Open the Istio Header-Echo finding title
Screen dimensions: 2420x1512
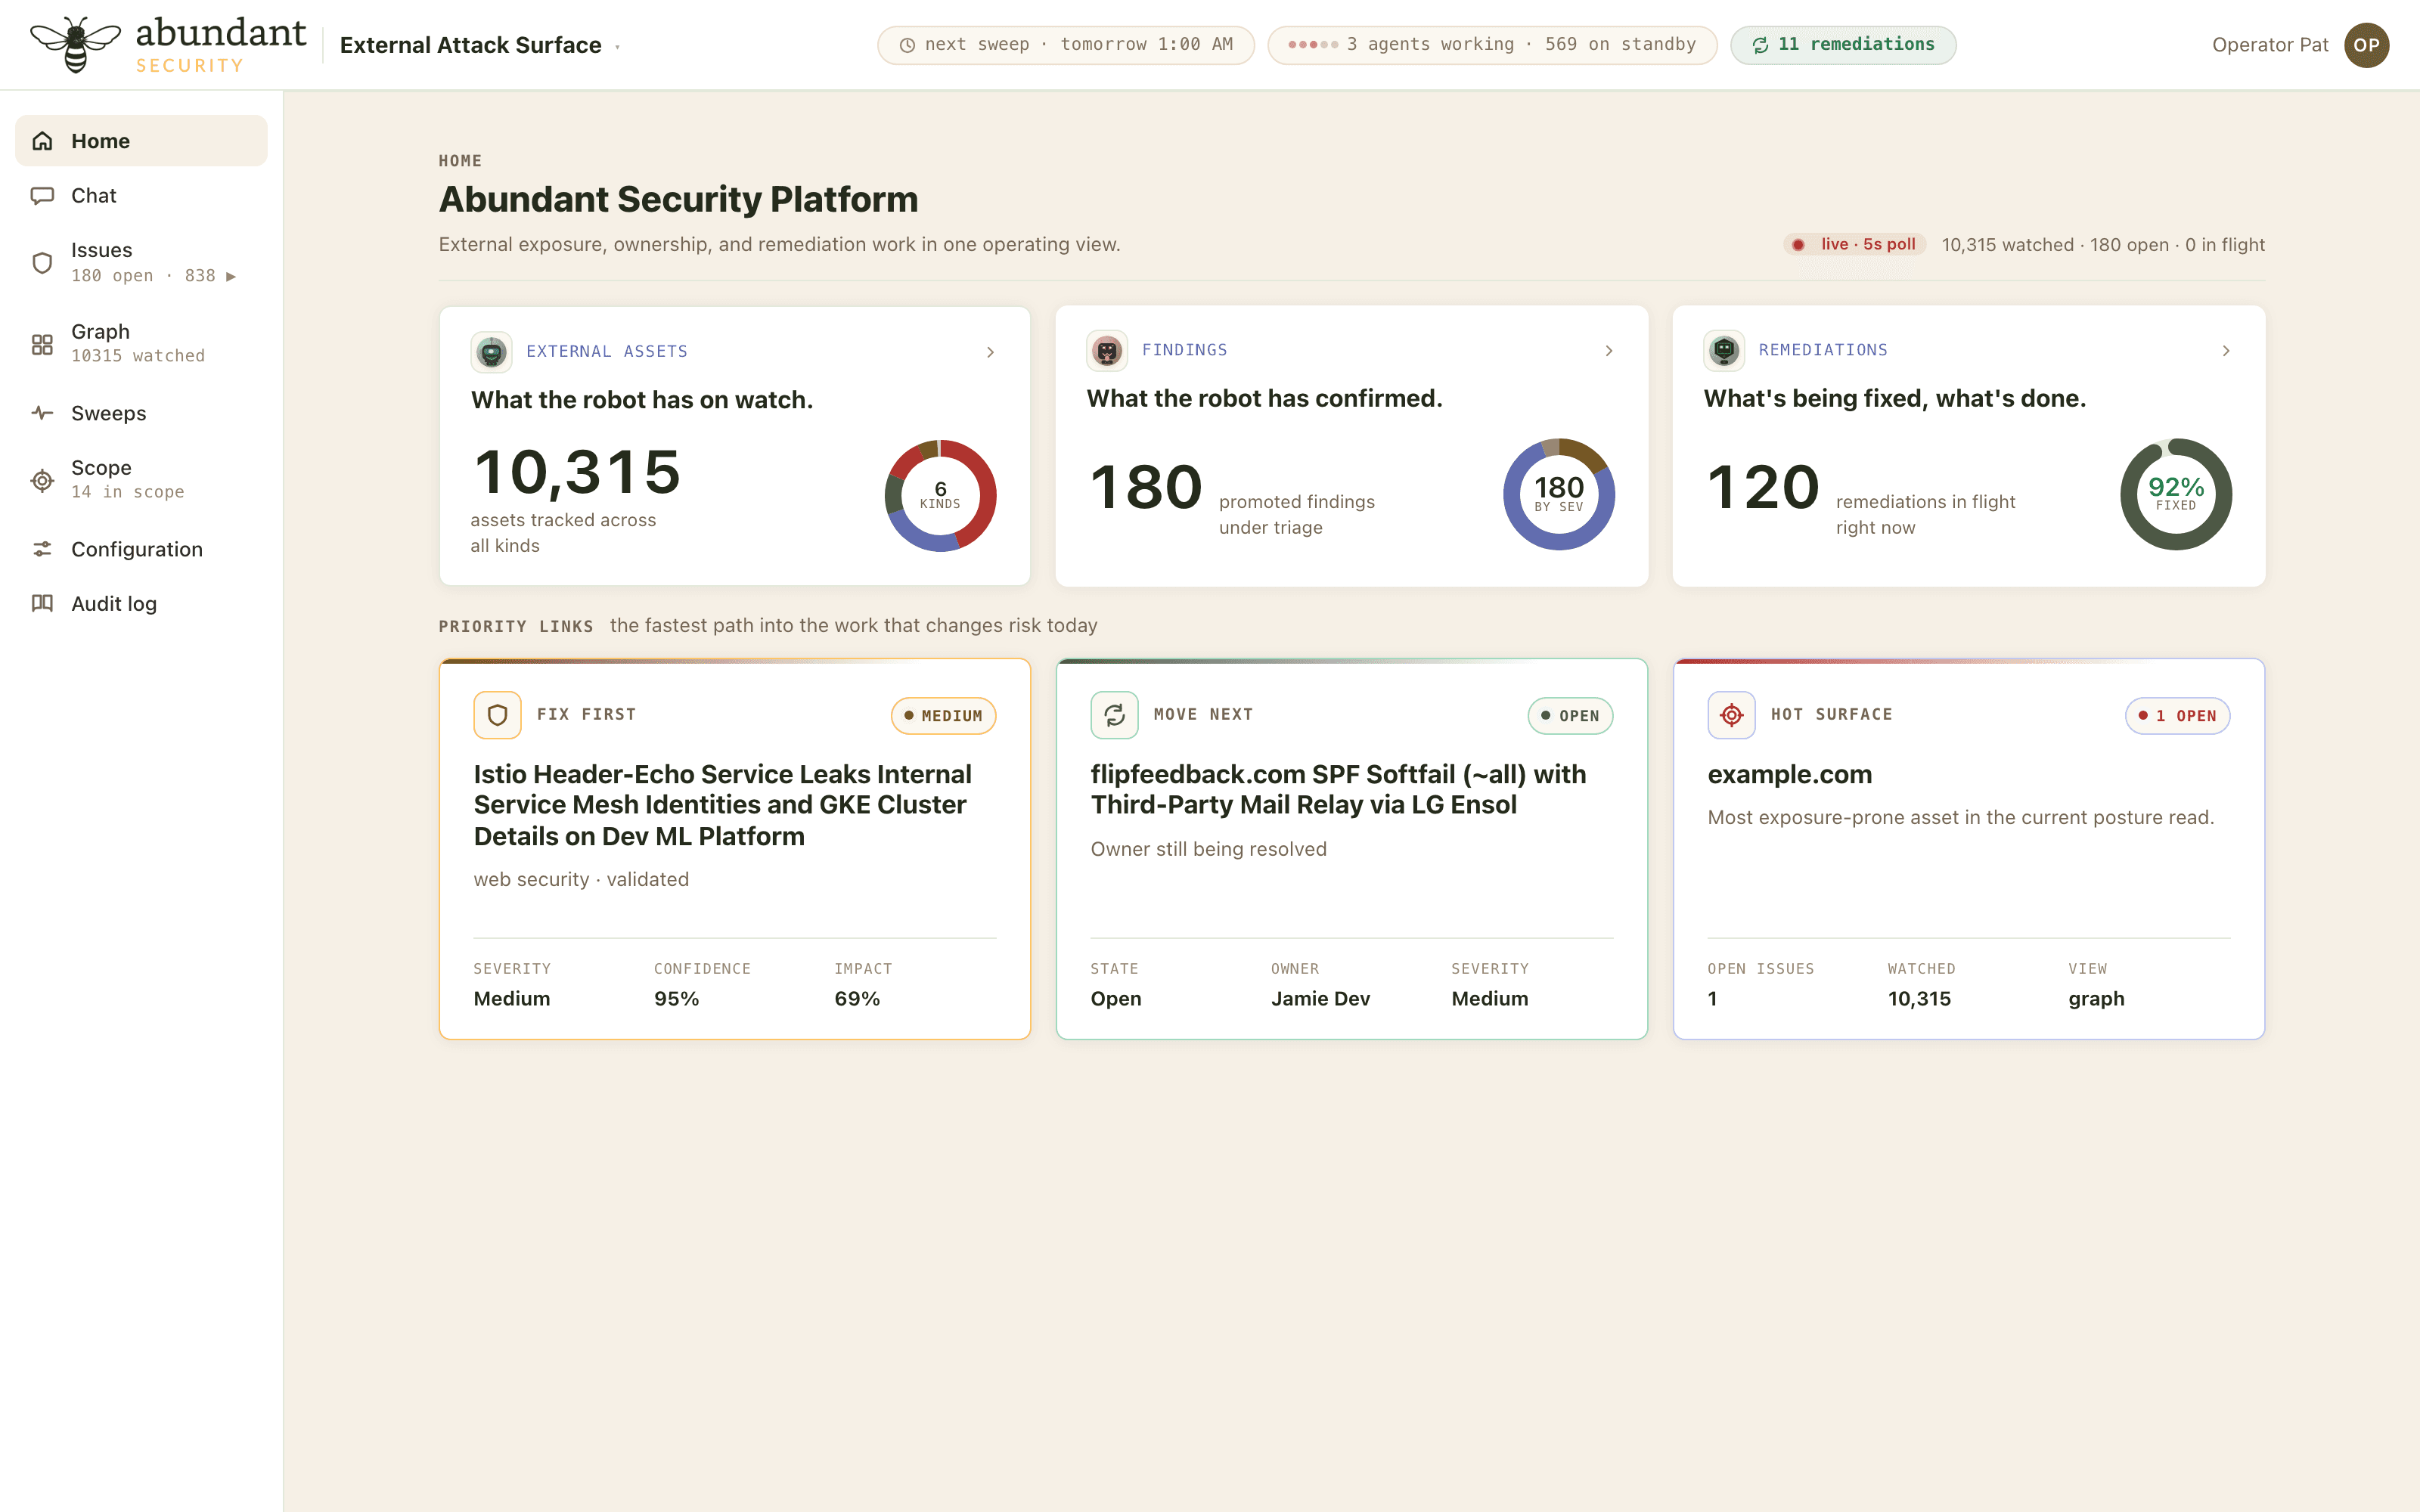click(723, 805)
